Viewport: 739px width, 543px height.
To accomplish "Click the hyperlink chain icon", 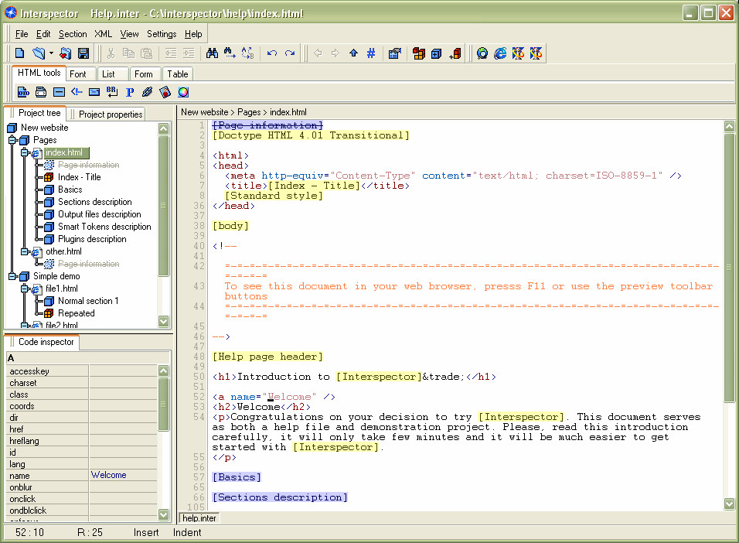I will tap(148, 92).
